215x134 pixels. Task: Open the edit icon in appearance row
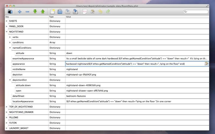click(x=206, y=64)
